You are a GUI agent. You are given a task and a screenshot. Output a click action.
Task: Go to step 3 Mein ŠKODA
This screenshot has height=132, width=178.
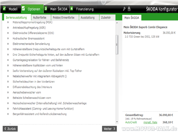tap(57, 9)
